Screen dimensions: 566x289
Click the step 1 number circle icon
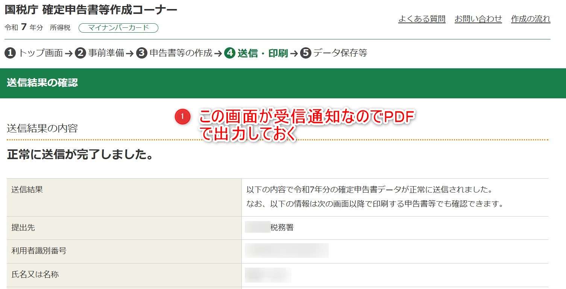coord(10,53)
